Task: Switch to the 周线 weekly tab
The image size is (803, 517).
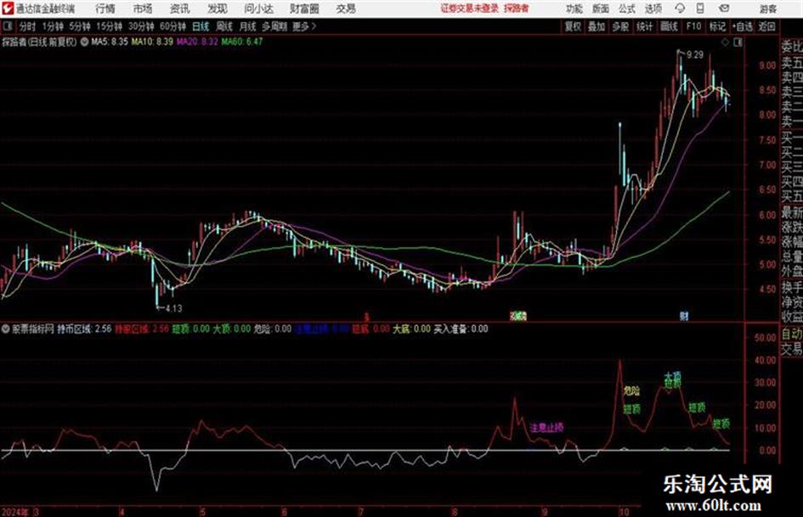Action: coord(224,26)
